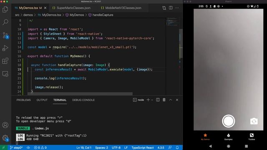Select the TERMINAL panel tab
Screen dimensions: 267x150
tap(60, 100)
